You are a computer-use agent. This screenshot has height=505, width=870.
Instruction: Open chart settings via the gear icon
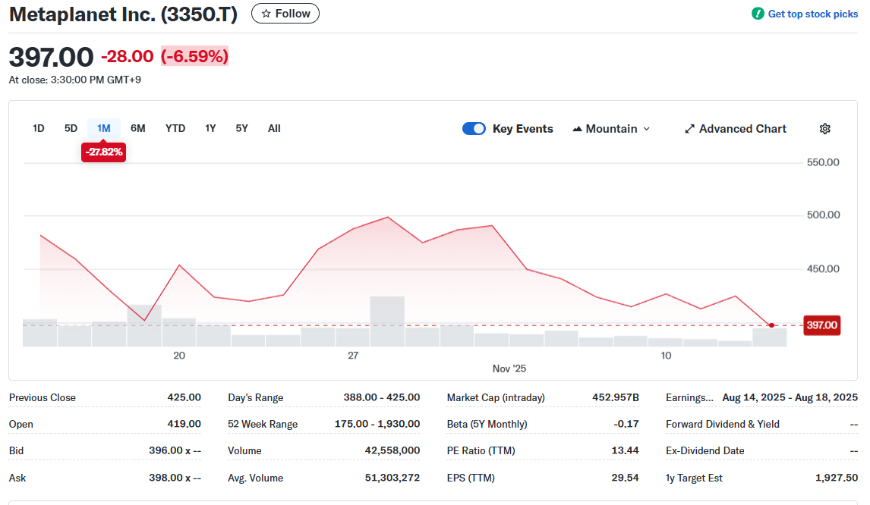(824, 128)
